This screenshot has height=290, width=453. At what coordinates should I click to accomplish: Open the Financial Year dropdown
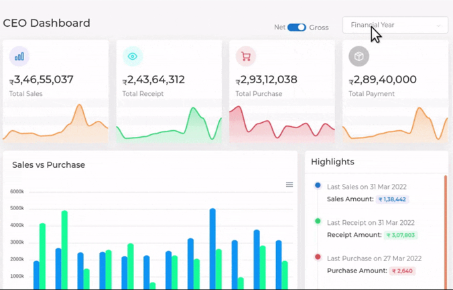click(395, 25)
